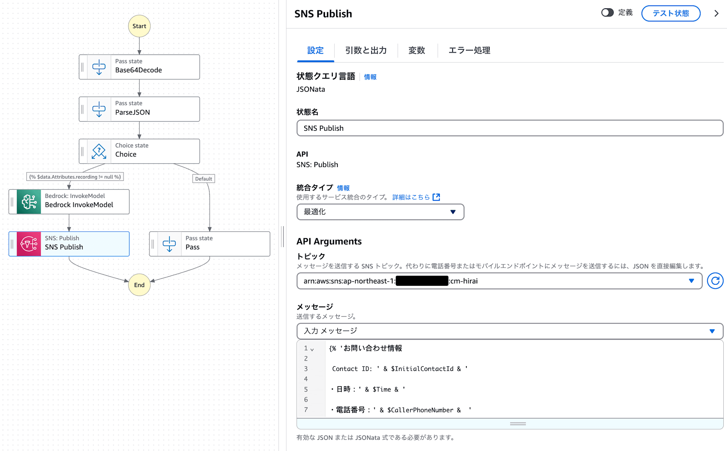Screen dimensions: 727x451
Task: Select the $data.Attributes.recording != null rule label
Action: pos(75,177)
